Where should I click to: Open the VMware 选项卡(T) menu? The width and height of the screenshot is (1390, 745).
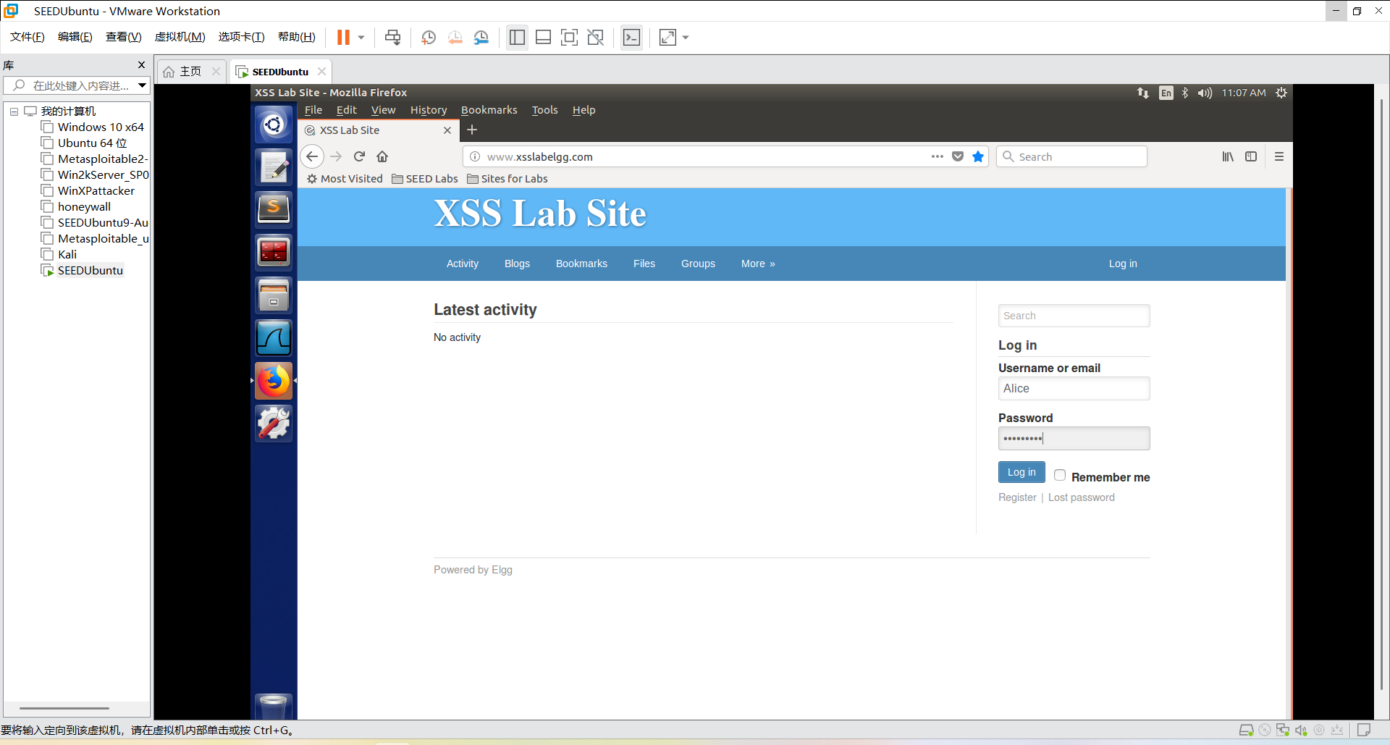242,37
